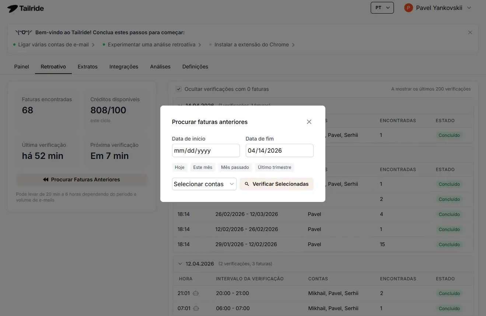This screenshot has width=486, height=316.
Task: Click the Tailride logo icon
Action: (12, 8)
